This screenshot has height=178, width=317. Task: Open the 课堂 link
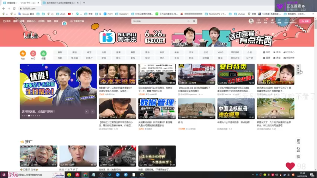point(277,58)
